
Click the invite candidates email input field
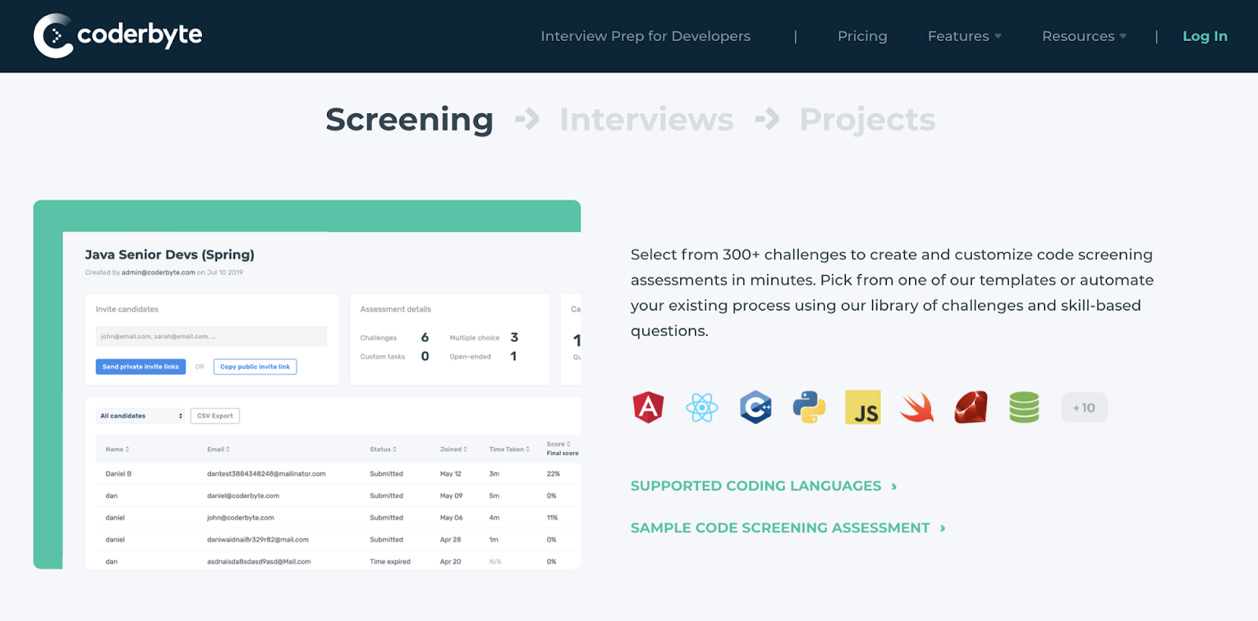(x=211, y=336)
